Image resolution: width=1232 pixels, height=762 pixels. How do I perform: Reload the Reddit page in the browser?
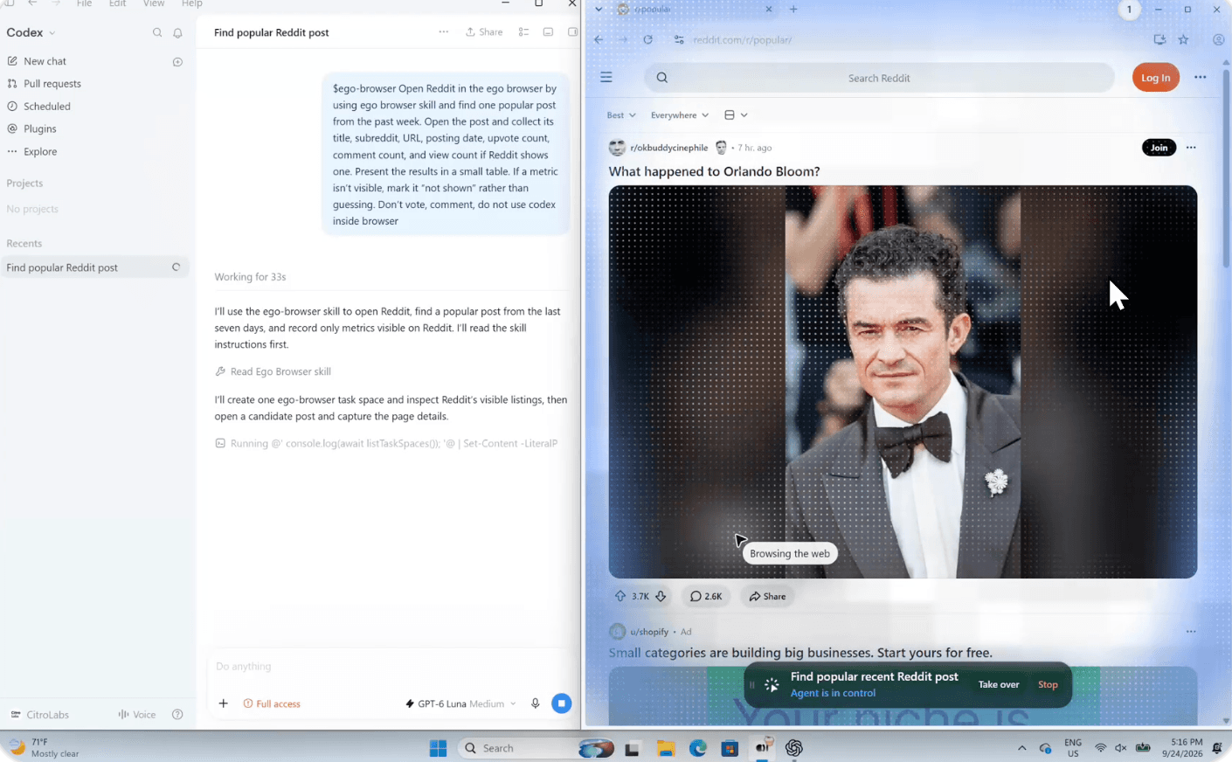pos(647,39)
